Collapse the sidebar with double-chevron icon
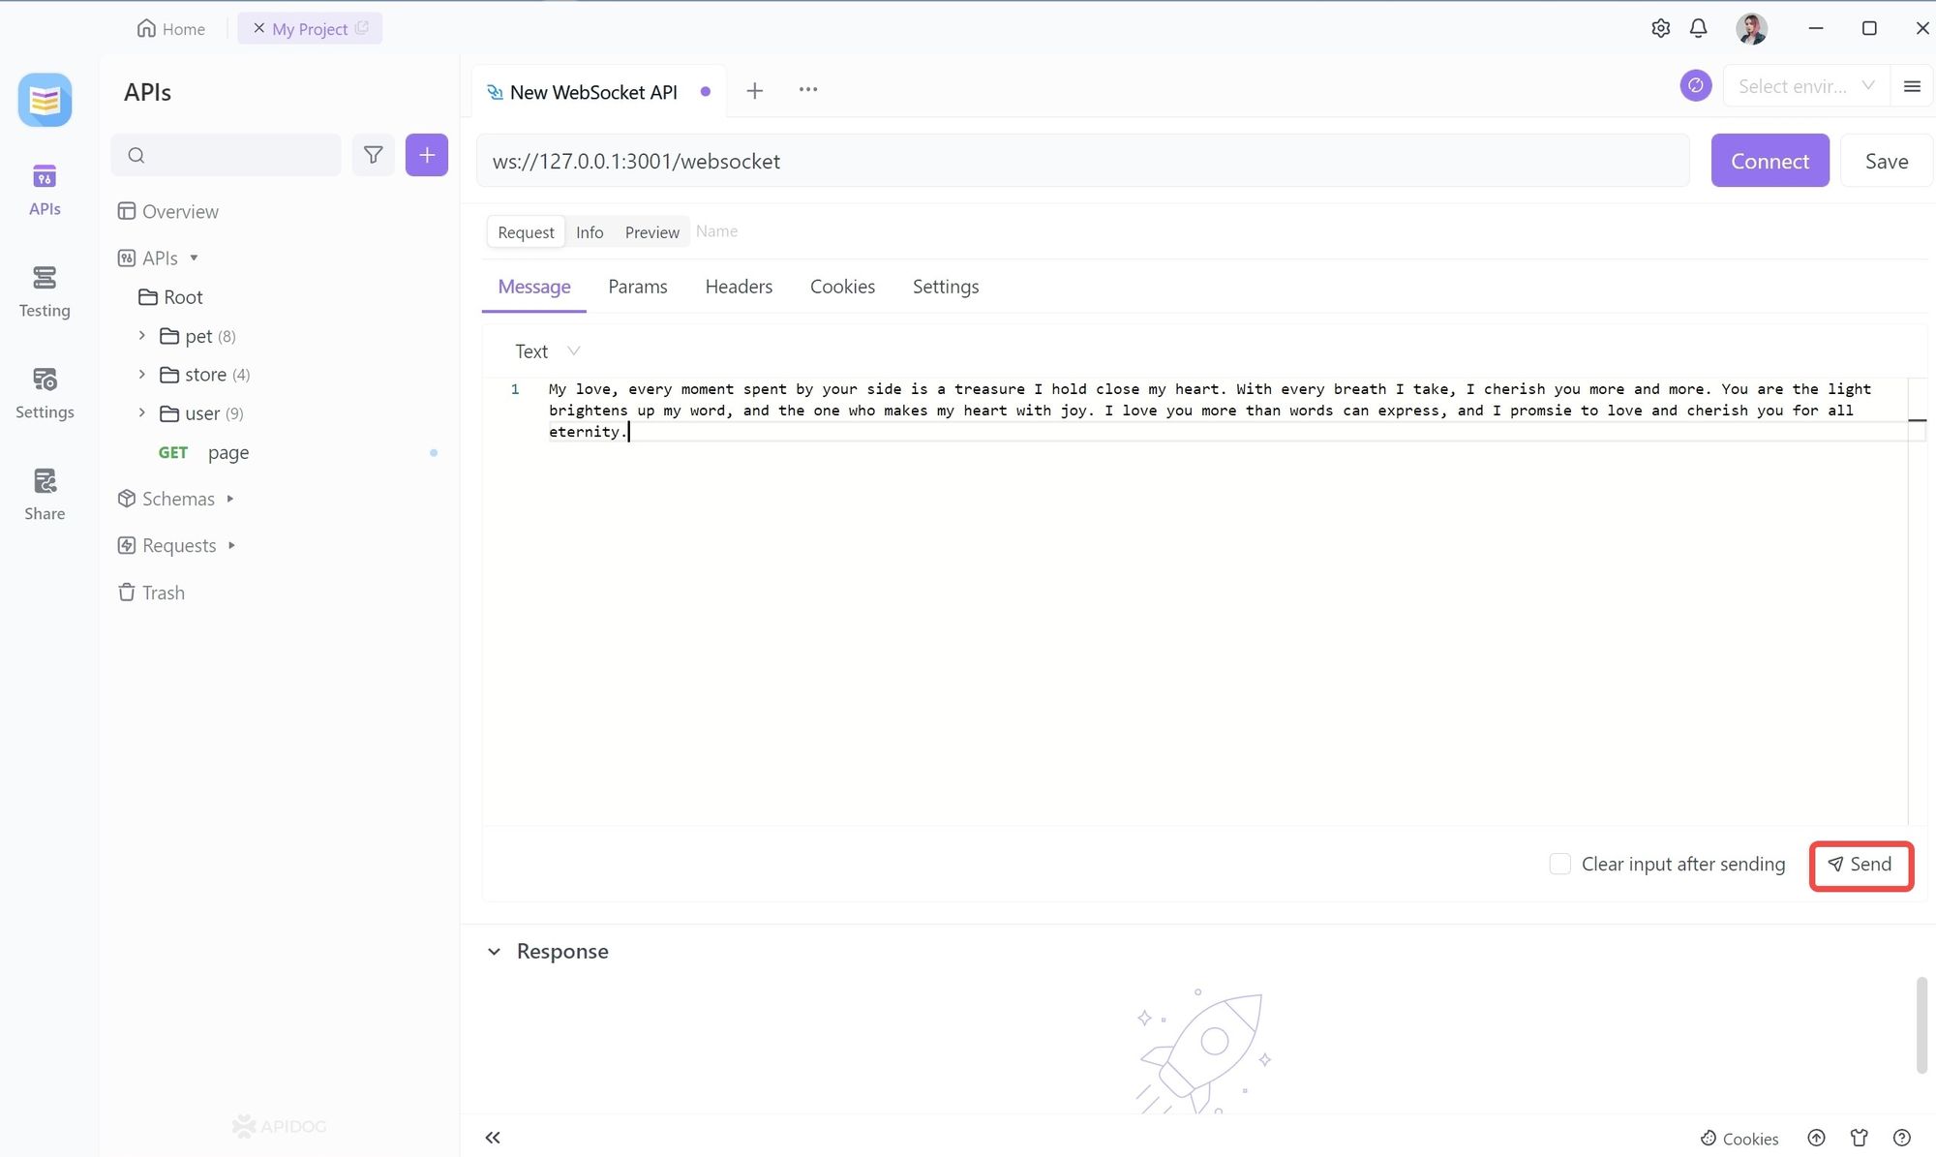 493,1138
